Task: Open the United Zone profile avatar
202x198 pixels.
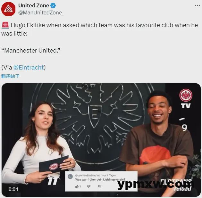Action: click(x=8, y=9)
